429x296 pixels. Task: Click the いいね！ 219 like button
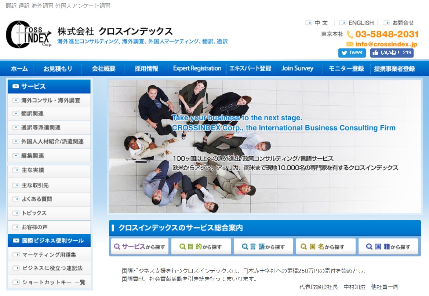(x=392, y=53)
